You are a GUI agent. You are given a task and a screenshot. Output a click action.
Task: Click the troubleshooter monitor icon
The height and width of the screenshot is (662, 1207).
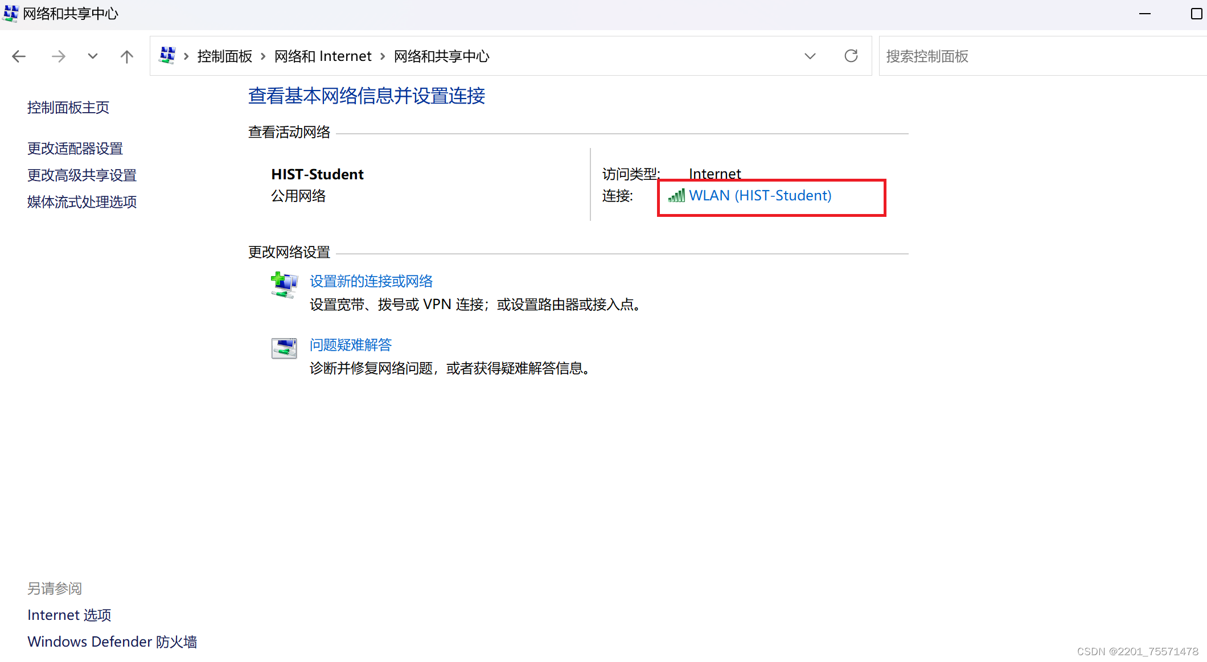(x=284, y=348)
